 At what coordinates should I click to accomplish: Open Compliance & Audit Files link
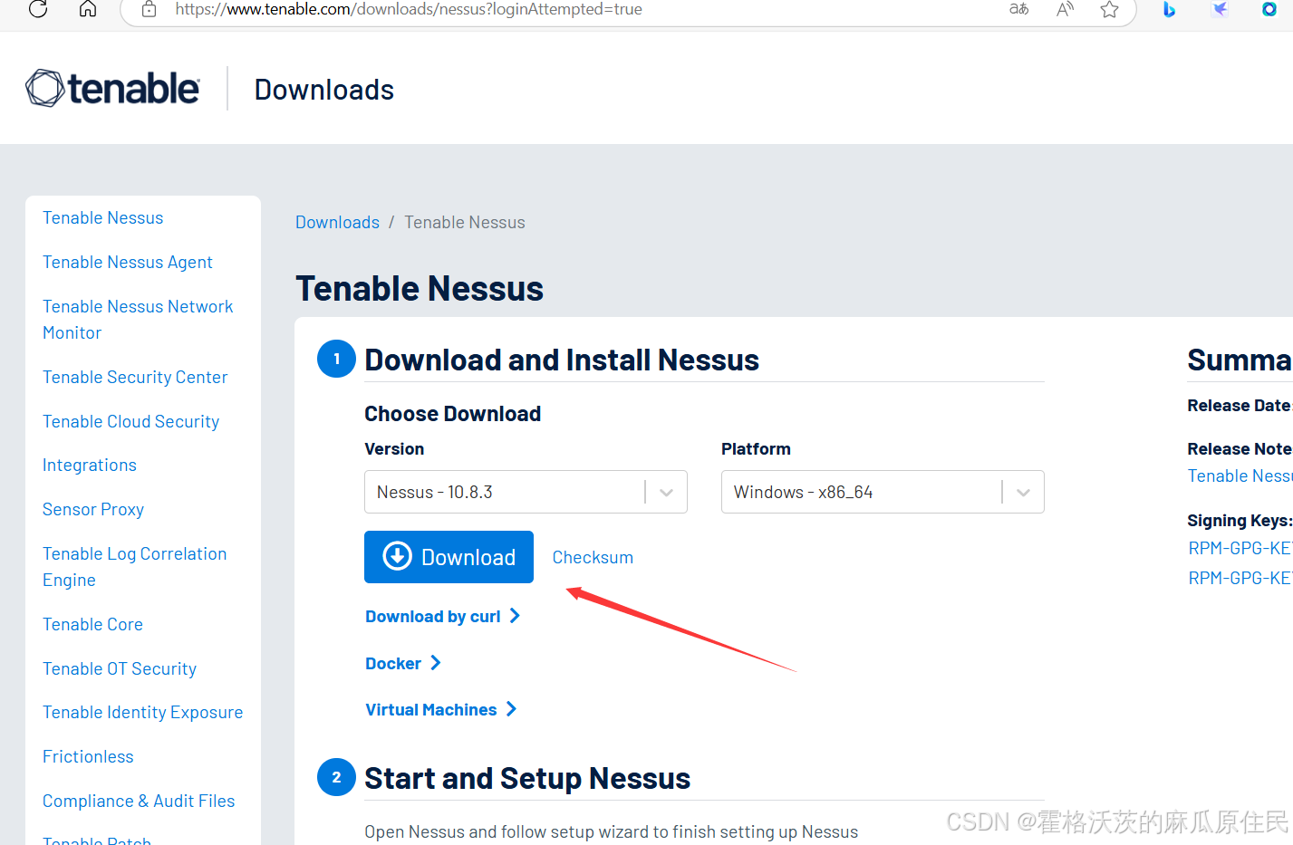139,802
